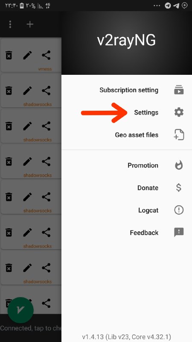Tap the Subscription setting stacked play icon
Screen dimensions: 192x342
[179, 90]
